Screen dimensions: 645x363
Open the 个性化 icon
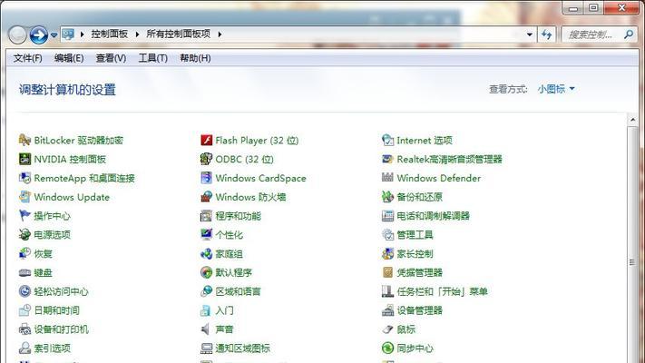206,235
